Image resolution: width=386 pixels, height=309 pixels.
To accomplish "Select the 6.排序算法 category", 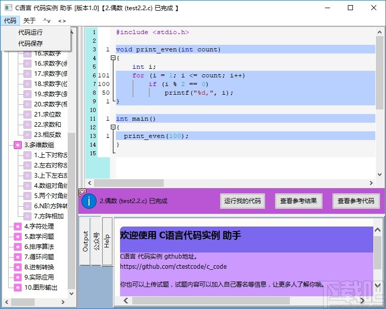I will (39, 247).
